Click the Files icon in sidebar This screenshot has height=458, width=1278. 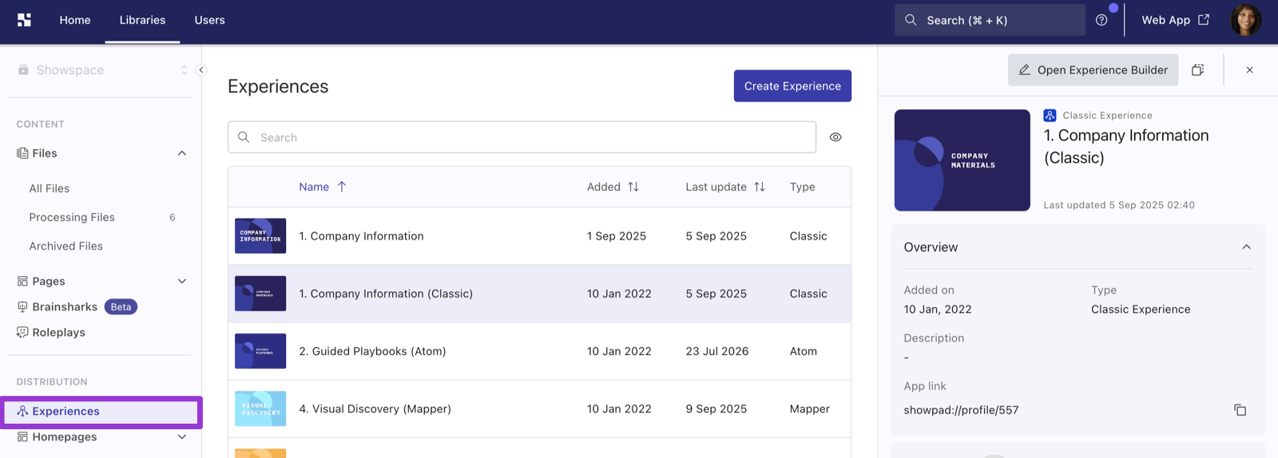22,153
